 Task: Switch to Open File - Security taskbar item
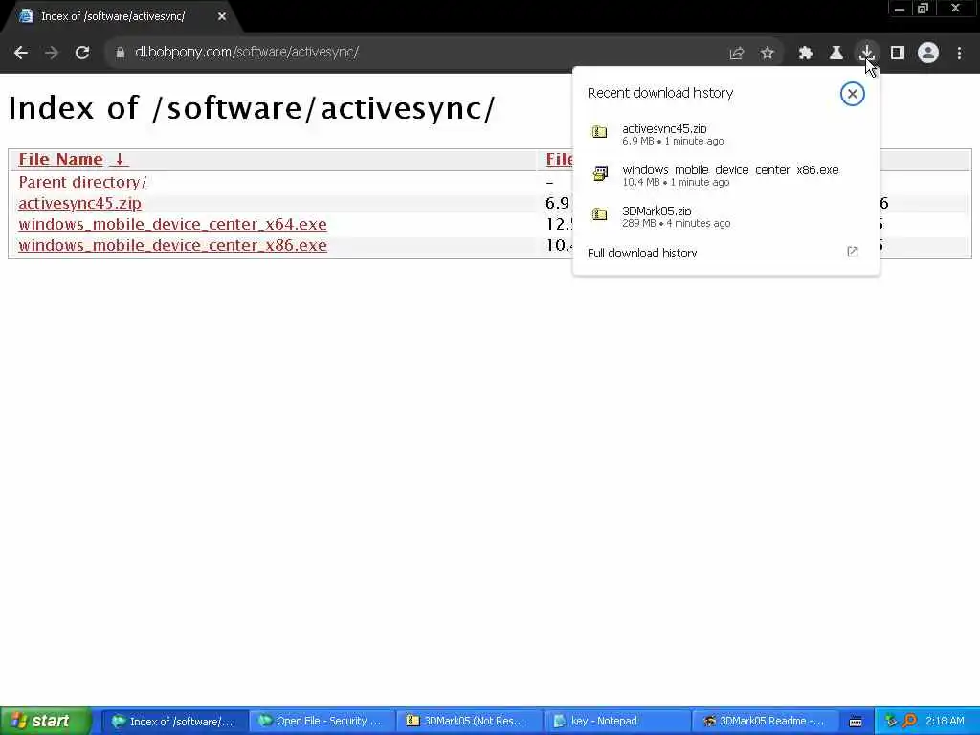[322, 722]
